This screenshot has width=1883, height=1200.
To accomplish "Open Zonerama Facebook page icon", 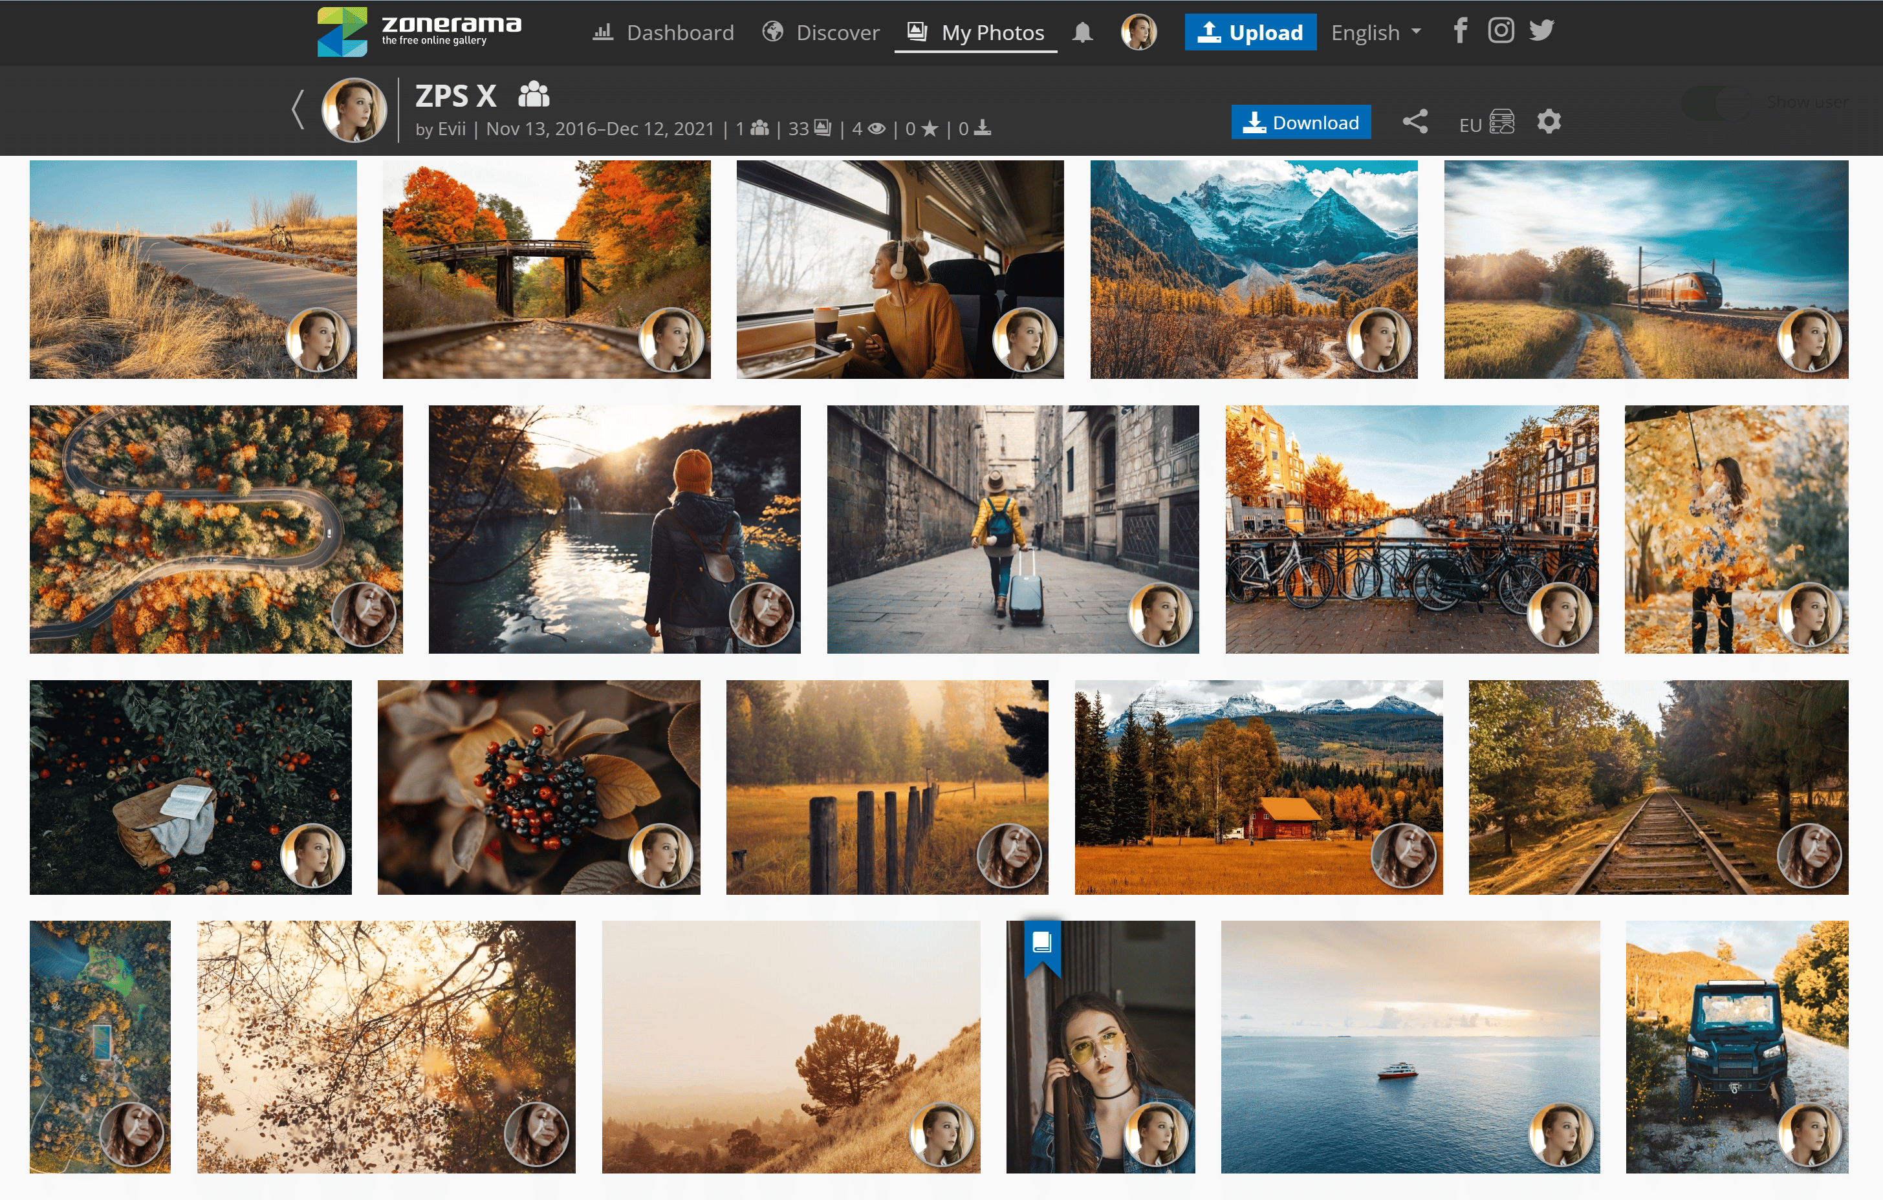I will tap(1459, 31).
